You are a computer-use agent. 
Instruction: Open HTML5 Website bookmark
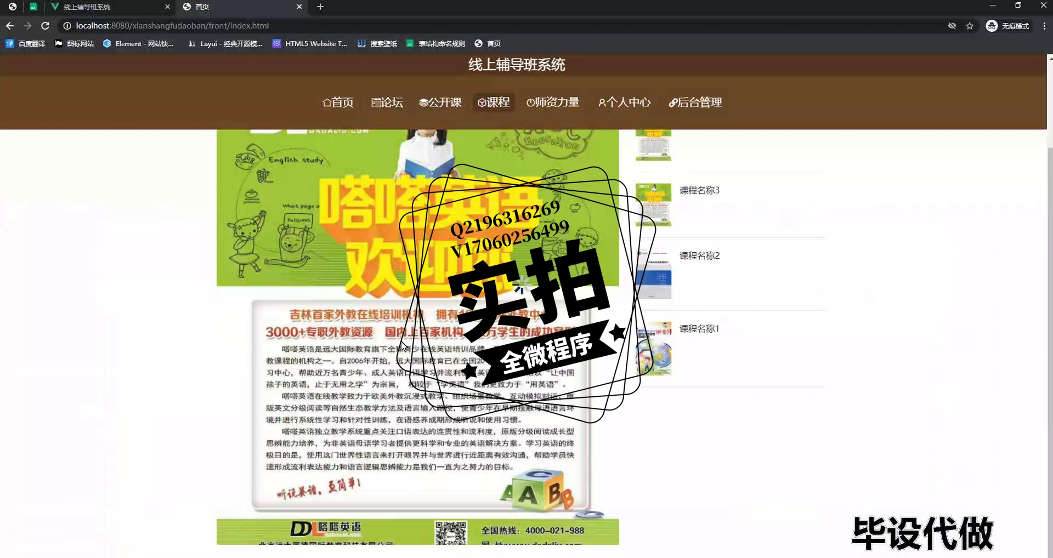(310, 43)
